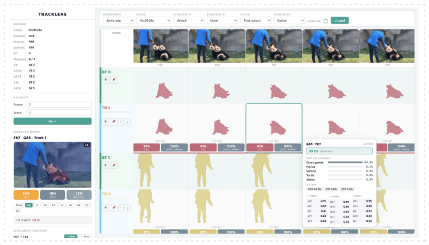Screen dimensions: 429x245
Task: Select the L0 layer chip
Action: tap(29, 205)
